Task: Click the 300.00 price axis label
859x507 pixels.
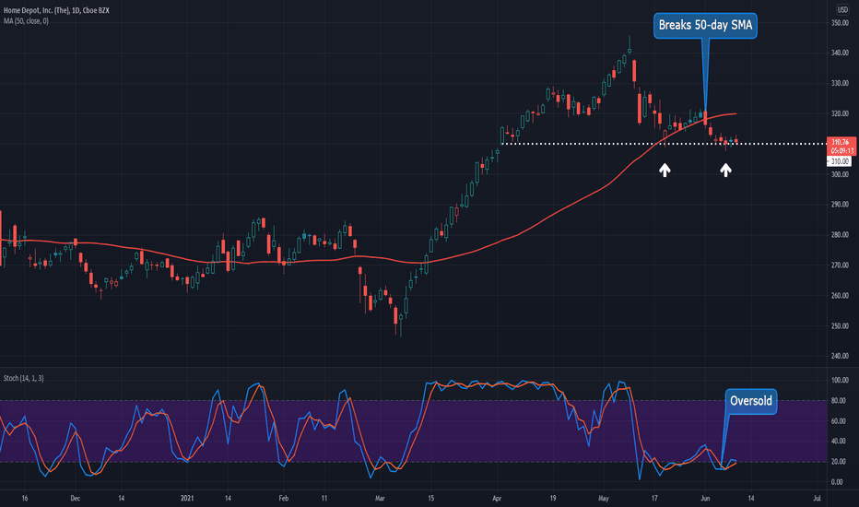Action: tap(840, 174)
